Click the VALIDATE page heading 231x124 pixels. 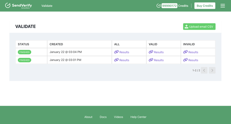(26, 26)
